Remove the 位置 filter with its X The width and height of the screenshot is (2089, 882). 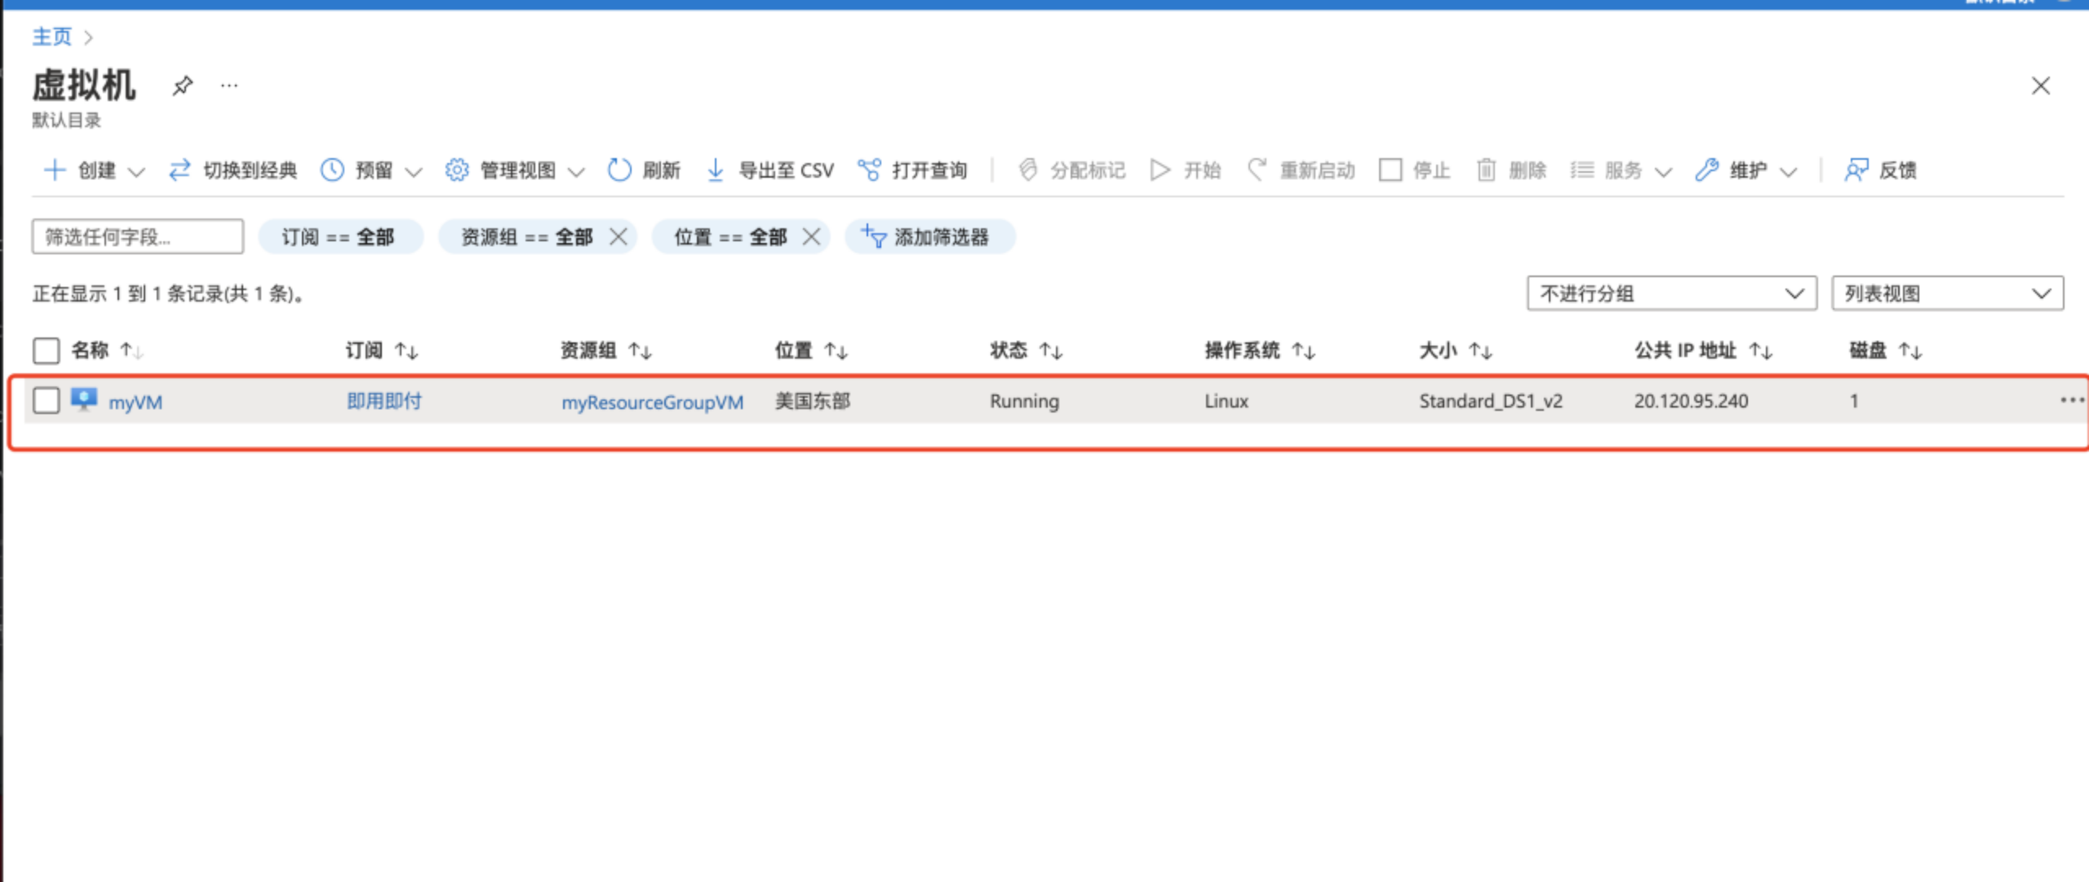click(x=811, y=236)
